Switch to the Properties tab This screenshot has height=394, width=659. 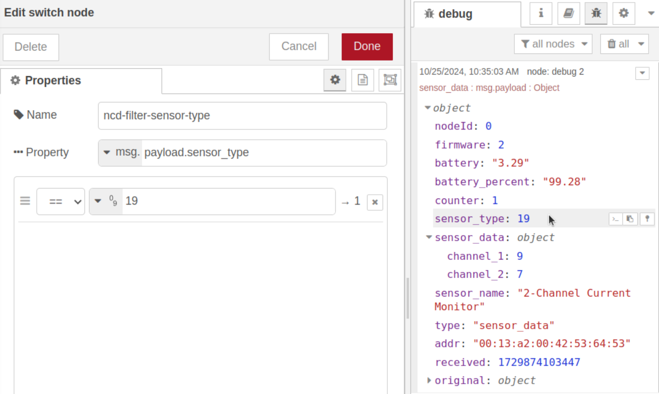coord(81,81)
